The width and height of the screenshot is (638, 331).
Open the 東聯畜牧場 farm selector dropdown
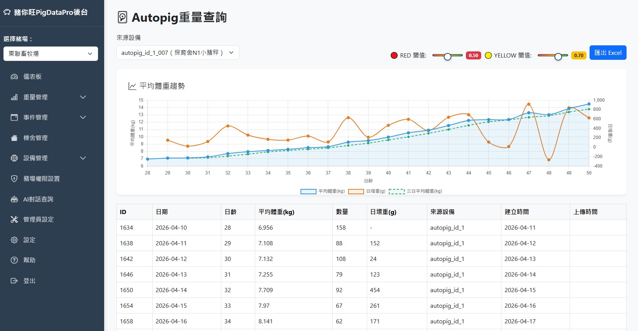[51, 54]
